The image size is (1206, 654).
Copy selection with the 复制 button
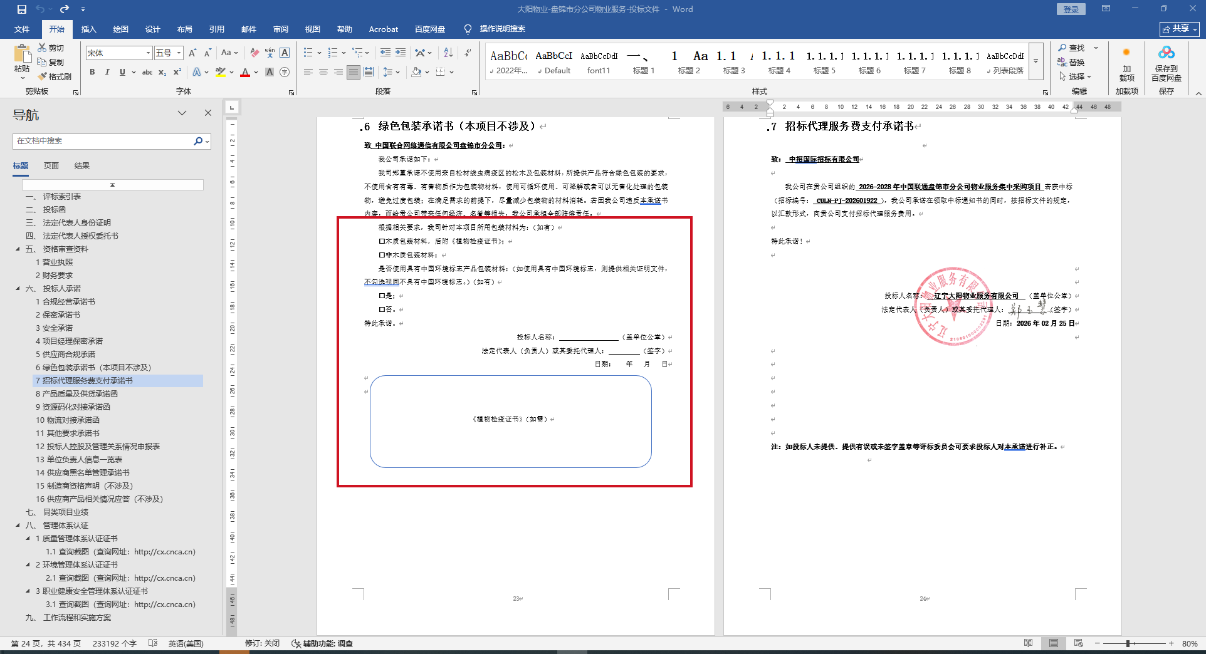pyautogui.click(x=51, y=62)
